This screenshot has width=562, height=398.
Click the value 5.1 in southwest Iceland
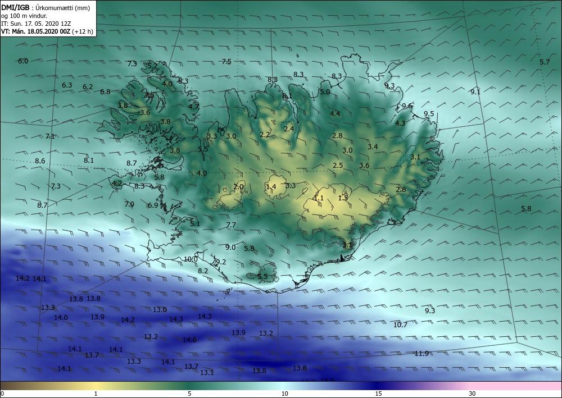pos(195,224)
